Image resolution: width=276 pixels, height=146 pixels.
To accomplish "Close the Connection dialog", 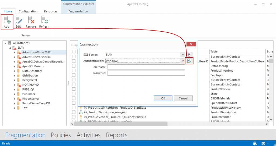I will (x=191, y=44).
